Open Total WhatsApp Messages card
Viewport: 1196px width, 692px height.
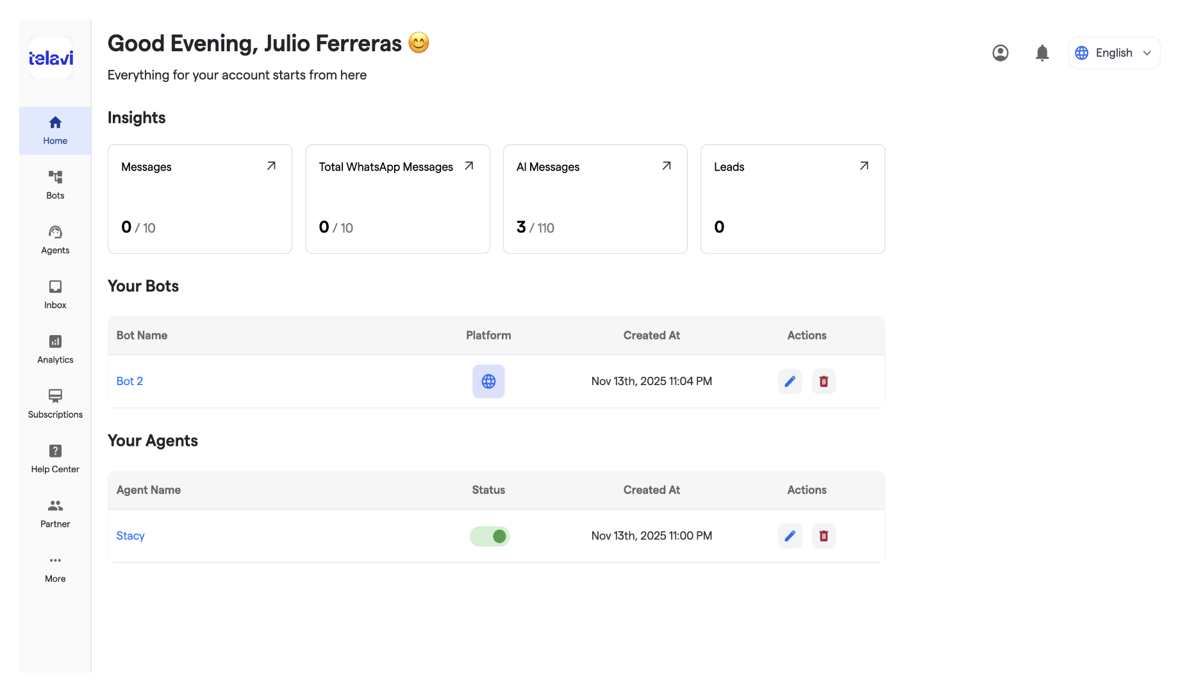(397, 199)
